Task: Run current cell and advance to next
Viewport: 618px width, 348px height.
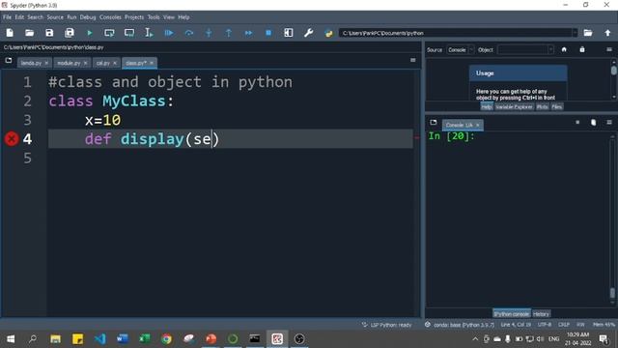Action: (x=129, y=33)
